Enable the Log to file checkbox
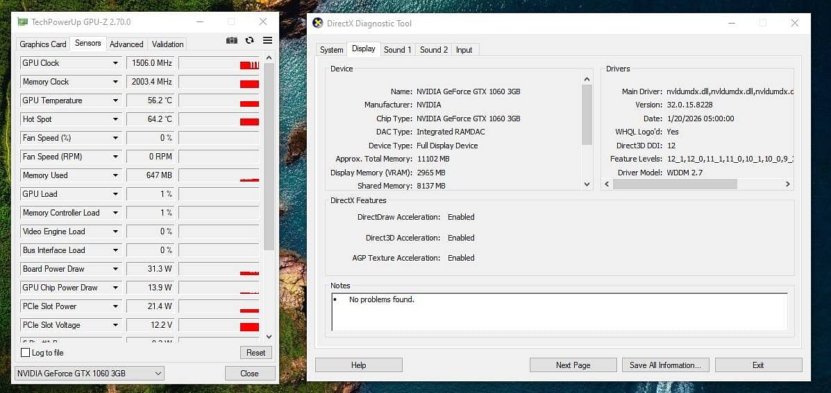This screenshot has width=831, height=393. 26,352
